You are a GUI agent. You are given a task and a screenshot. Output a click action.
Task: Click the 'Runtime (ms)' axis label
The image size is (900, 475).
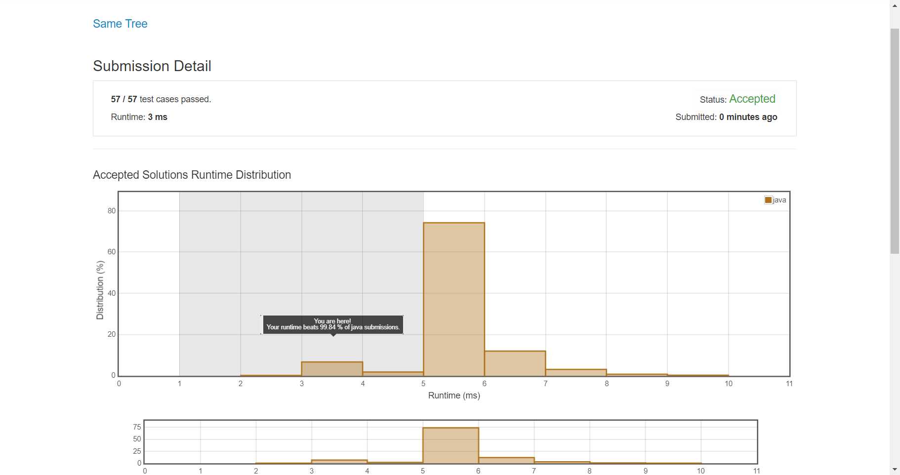click(454, 396)
